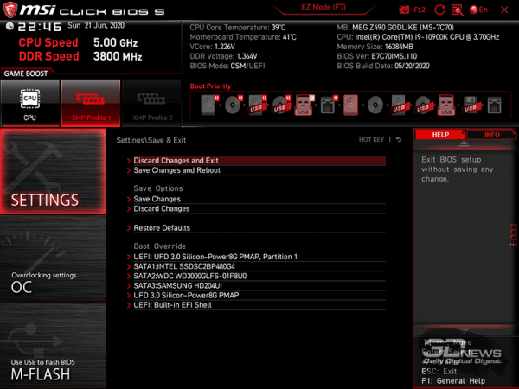519x389 pixels.
Task: Toggle the CPU Game Boost button
Action: tap(30, 102)
